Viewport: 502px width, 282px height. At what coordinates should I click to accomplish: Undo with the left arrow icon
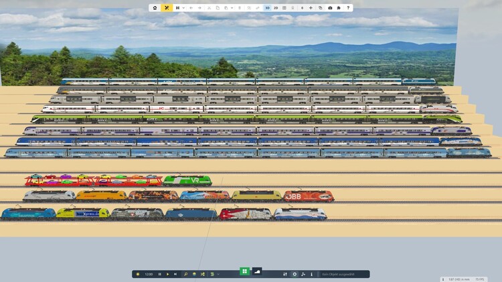(x=191, y=7)
